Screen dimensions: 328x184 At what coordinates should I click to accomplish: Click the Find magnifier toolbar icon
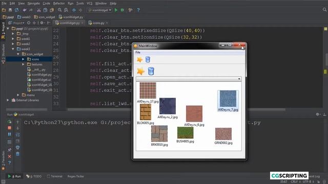(x=60, y=10)
